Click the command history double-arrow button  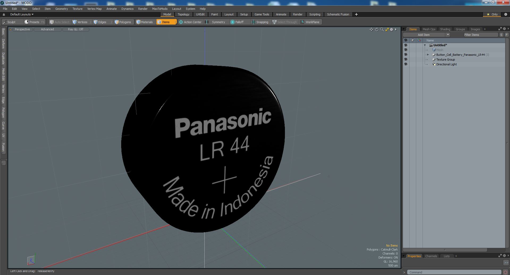point(506,263)
